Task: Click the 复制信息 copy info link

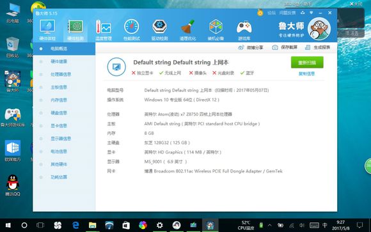Action: click(306, 73)
